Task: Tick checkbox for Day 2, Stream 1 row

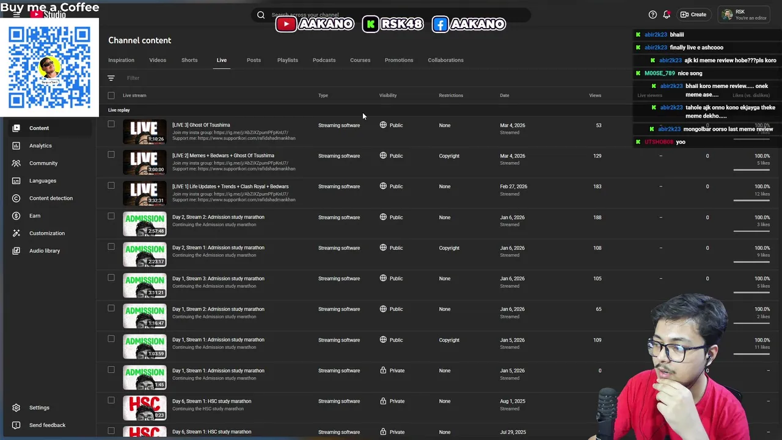Action: [111, 247]
